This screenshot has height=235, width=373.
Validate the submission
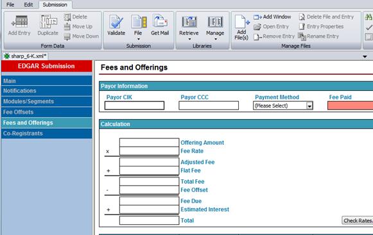(x=116, y=25)
